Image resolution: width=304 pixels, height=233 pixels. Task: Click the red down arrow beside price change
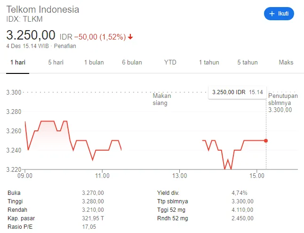click(130, 36)
